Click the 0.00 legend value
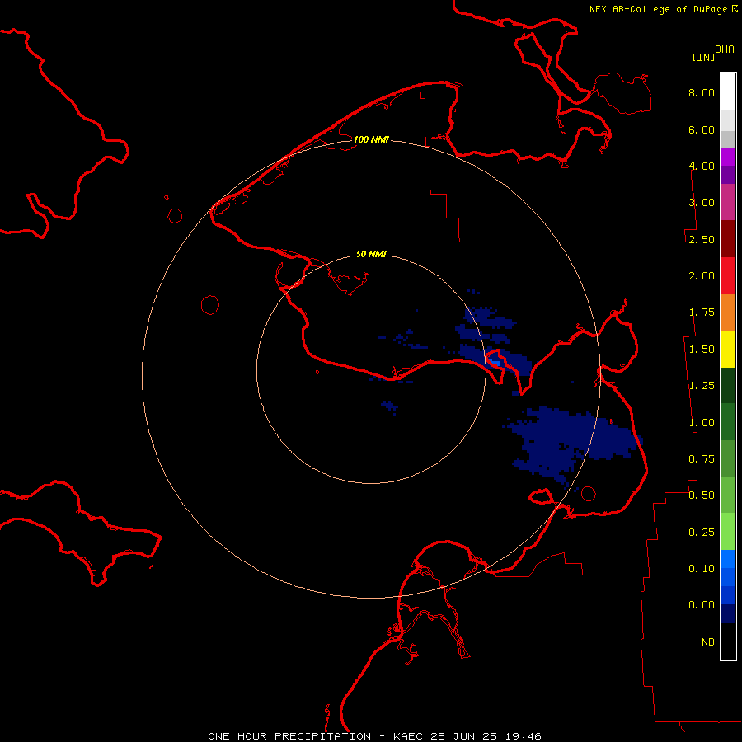 tap(702, 605)
